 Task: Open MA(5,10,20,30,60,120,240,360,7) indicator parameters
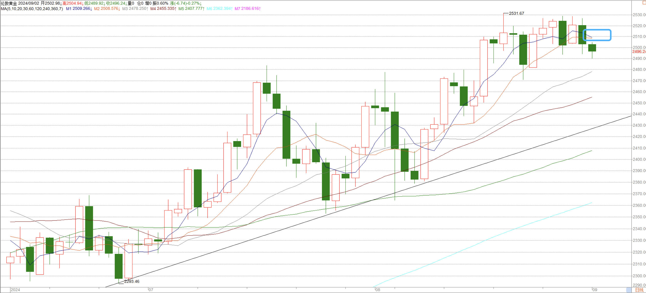[x=32, y=9]
